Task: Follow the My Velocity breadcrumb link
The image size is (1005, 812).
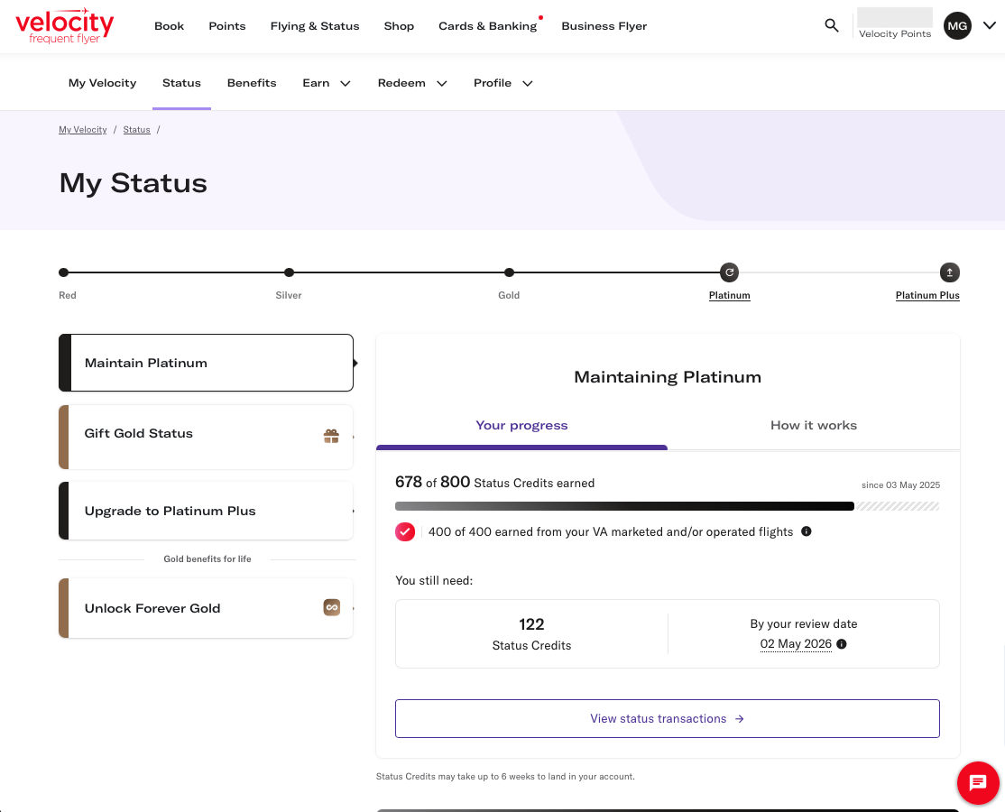Action: click(83, 129)
